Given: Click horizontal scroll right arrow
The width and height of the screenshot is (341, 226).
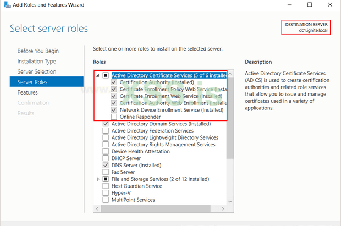Looking at the screenshot, I should [x=223, y=208].
